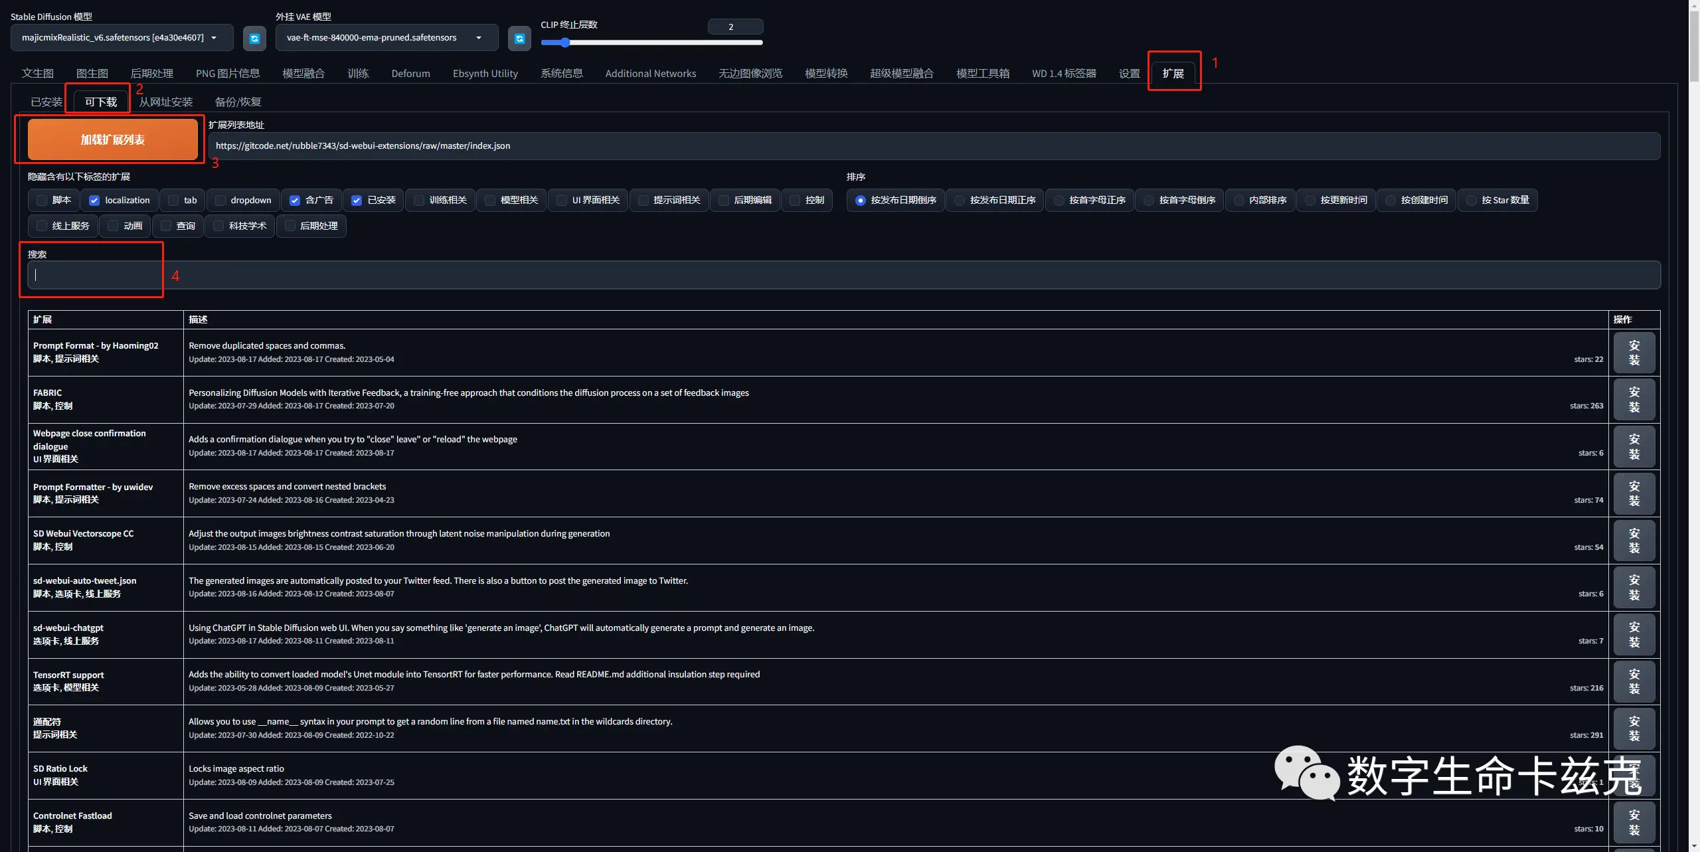
Task: Install the sd-webui-chatgpt extension
Action: [x=1634, y=635]
